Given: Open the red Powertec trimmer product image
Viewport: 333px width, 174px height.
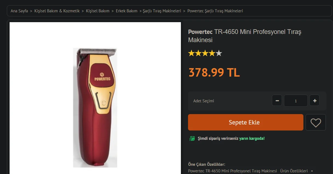Looking at the screenshot, I should (95, 108).
